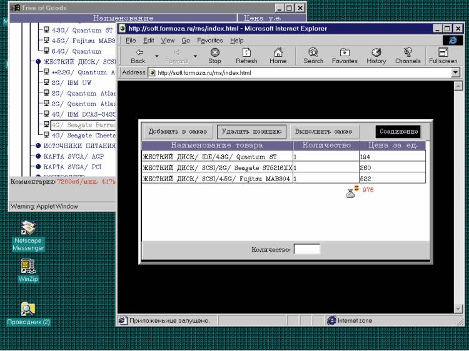Open the View menu
Screen dimensions: 469x351
coord(168,40)
